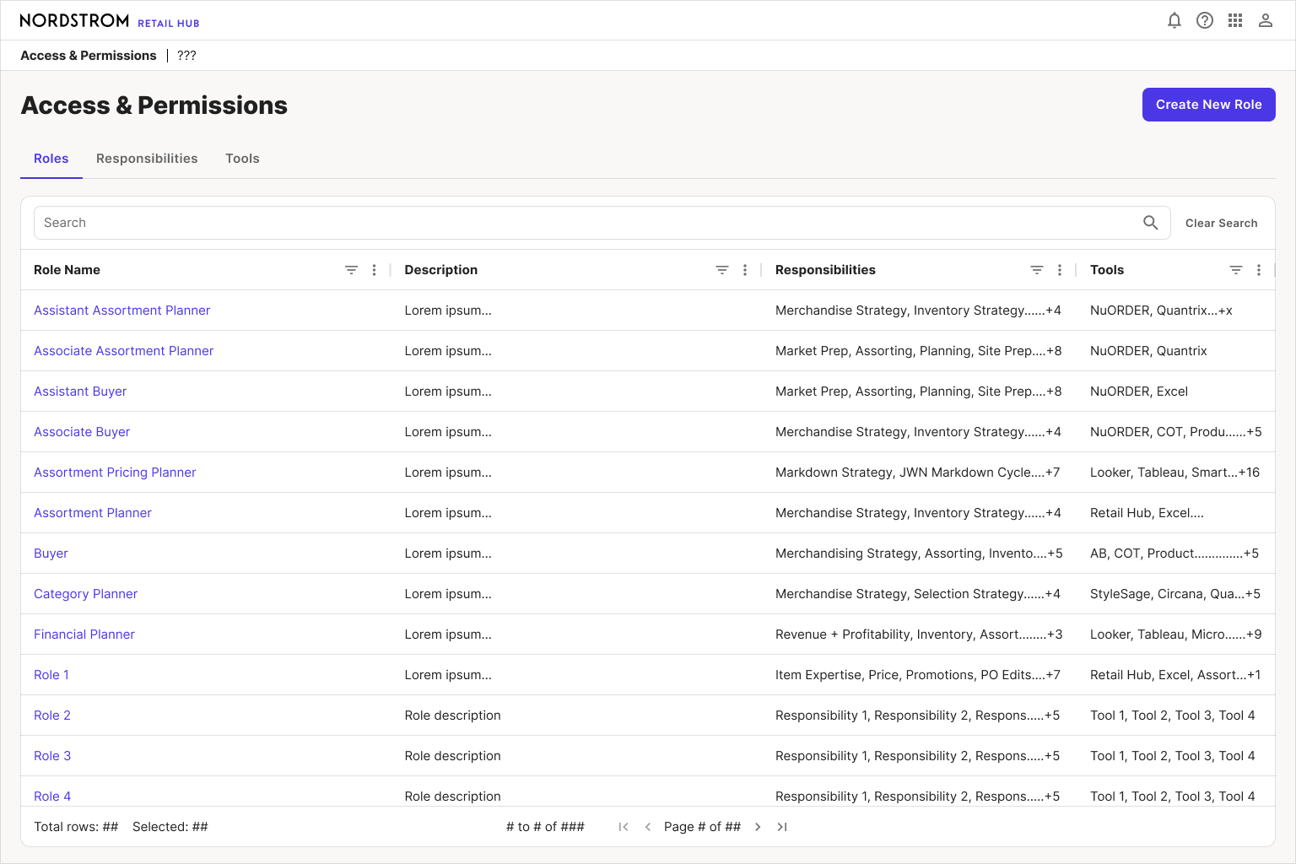The width and height of the screenshot is (1296, 864).
Task: Filter the Tools column
Action: tap(1236, 270)
